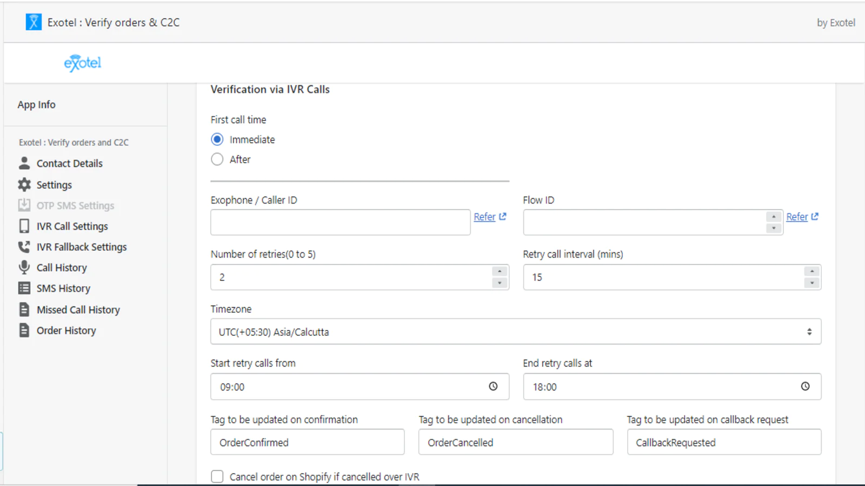Select the After first call time option

click(217, 159)
